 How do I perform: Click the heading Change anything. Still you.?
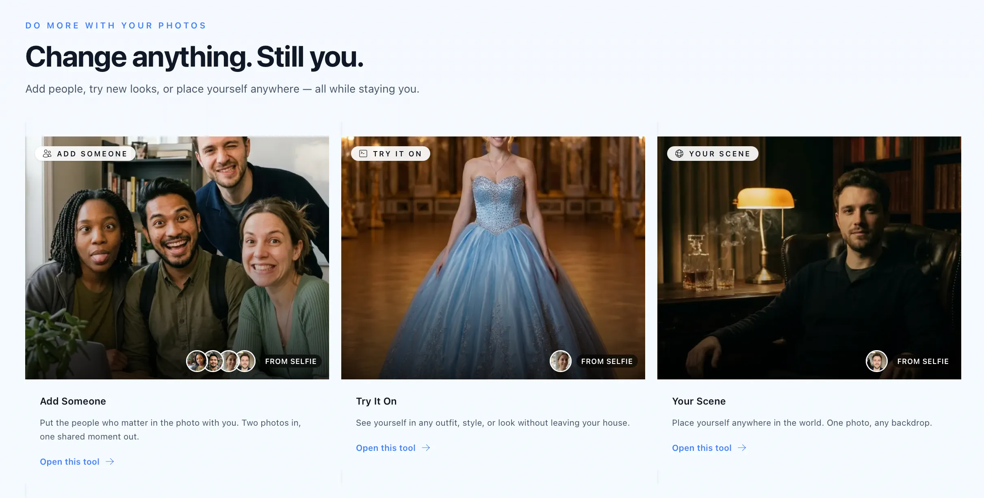coord(194,57)
